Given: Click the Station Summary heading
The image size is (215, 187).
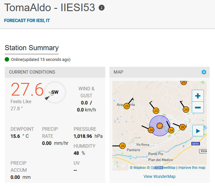Looking at the screenshot, I should (x=32, y=48).
